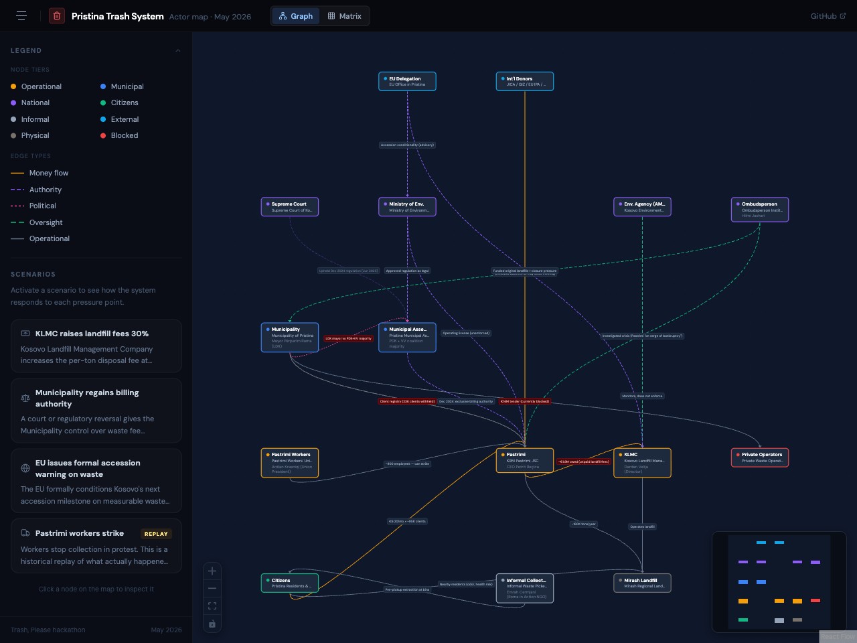Select the National tier legend label

tap(35, 102)
